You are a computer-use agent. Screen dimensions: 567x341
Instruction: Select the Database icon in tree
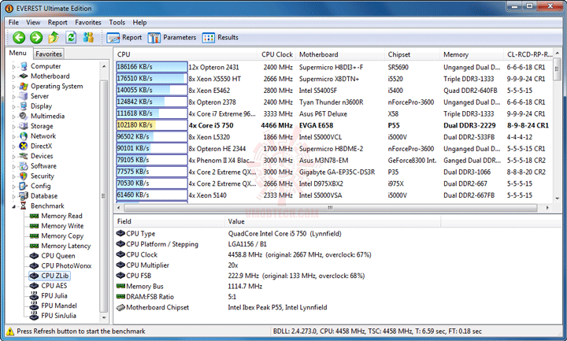pos(24,196)
